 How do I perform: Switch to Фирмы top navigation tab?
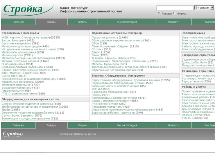click(x=82, y=22)
